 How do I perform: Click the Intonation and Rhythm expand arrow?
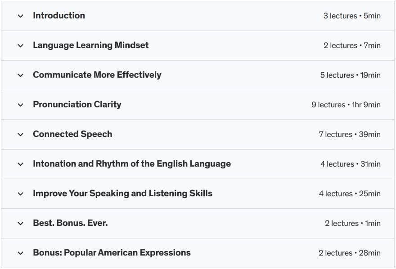(20, 164)
